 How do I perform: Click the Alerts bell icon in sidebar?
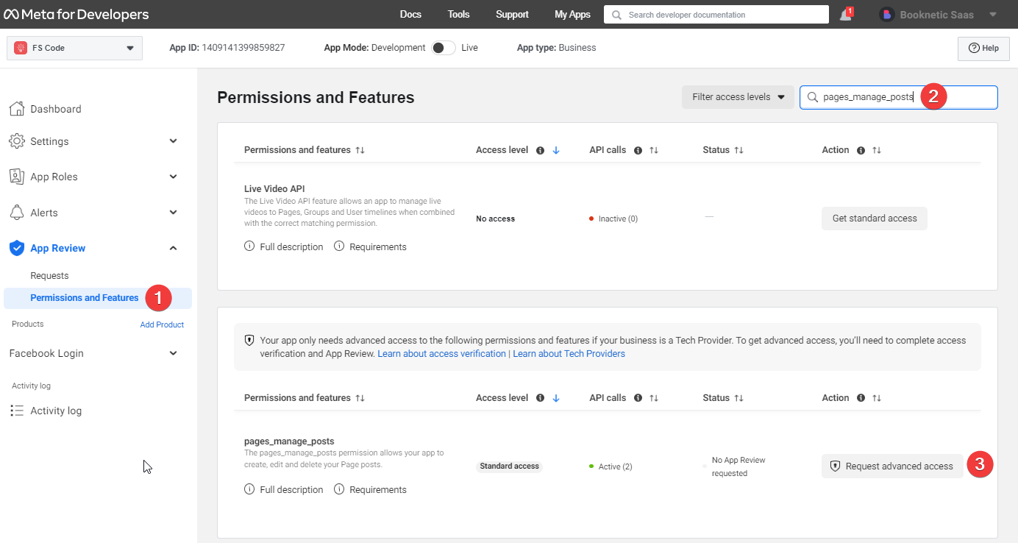pyautogui.click(x=16, y=213)
